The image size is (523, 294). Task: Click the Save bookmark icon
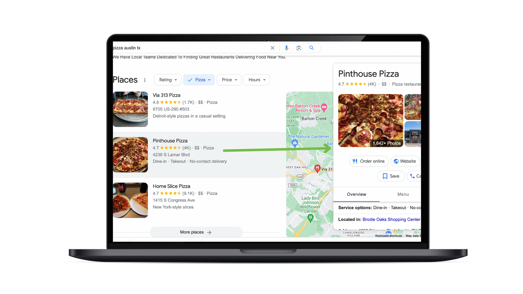click(x=385, y=176)
